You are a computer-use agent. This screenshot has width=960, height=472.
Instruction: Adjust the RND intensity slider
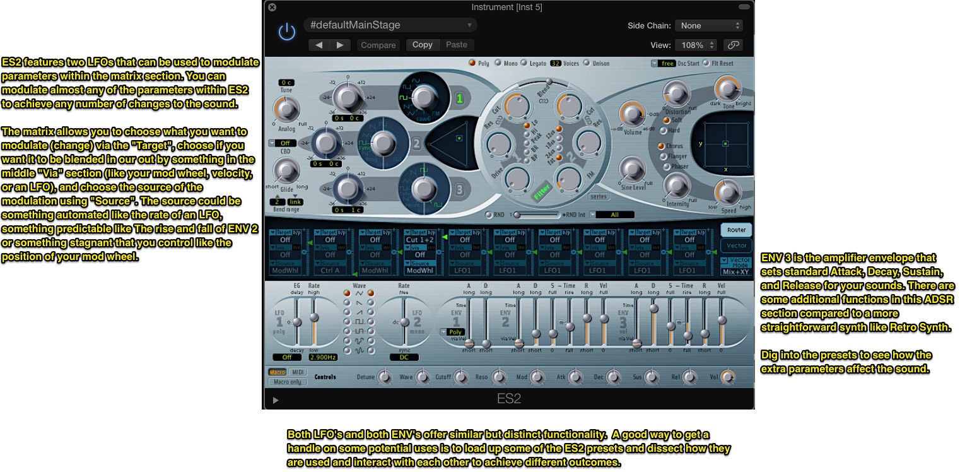(x=537, y=215)
